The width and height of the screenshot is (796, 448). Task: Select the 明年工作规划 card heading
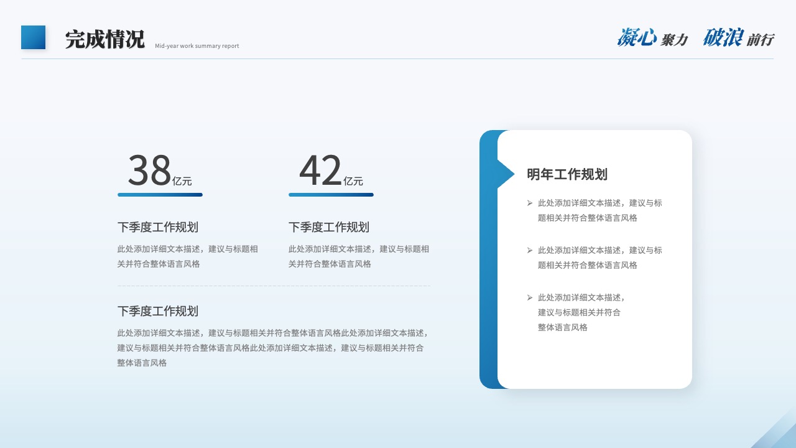pos(567,174)
